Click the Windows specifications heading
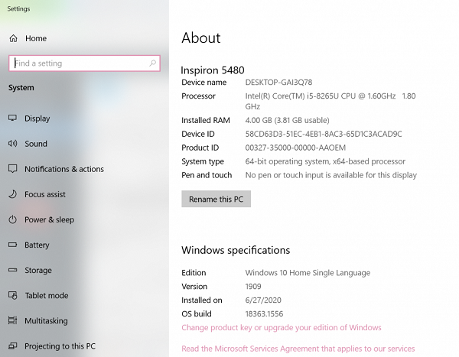The image size is (459, 357). (x=236, y=250)
